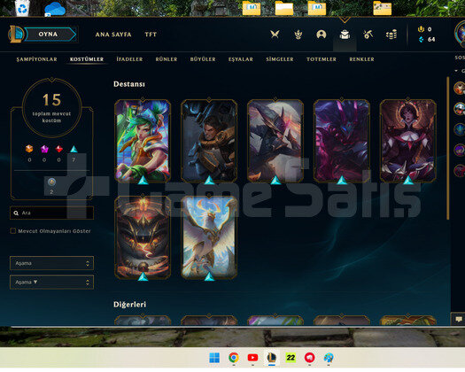Screen dimensions: 465x372
Task: Select the dark-haired woman with halo skin card
Action: coord(408,141)
